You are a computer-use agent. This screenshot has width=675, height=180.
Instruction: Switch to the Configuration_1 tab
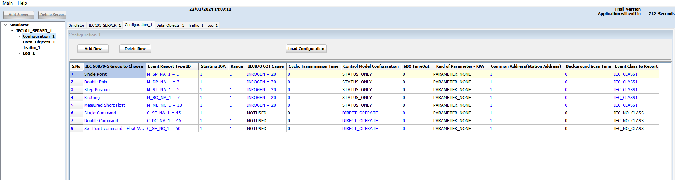[x=139, y=25]
